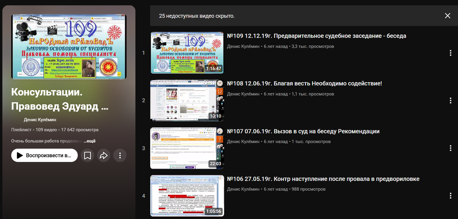Image resolution: width=458 pixels, height=219 pixels.
Task: Open three-dot menu for video №109
Action: pyautogui.click(x=450, y=53)
